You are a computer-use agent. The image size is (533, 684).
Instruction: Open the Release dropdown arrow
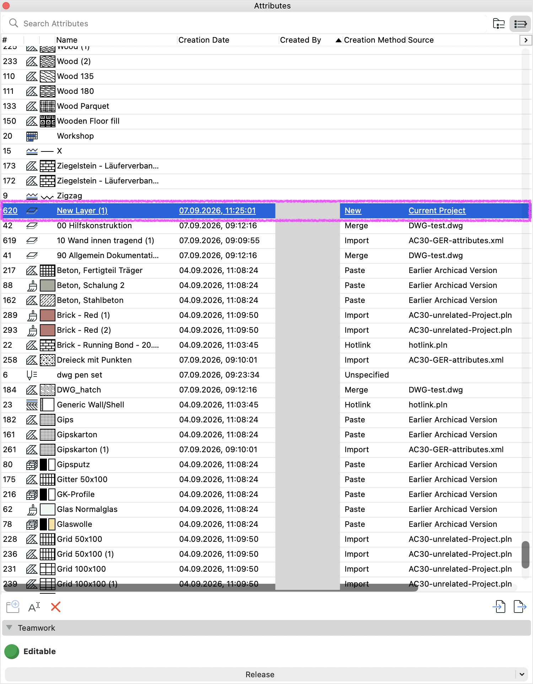(x=522, y=674)
